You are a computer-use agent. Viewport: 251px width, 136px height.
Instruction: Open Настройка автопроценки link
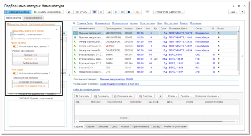[x=42, y=24]
